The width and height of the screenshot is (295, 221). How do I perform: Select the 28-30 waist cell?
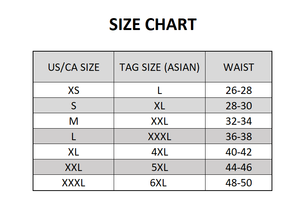(239, 105)
